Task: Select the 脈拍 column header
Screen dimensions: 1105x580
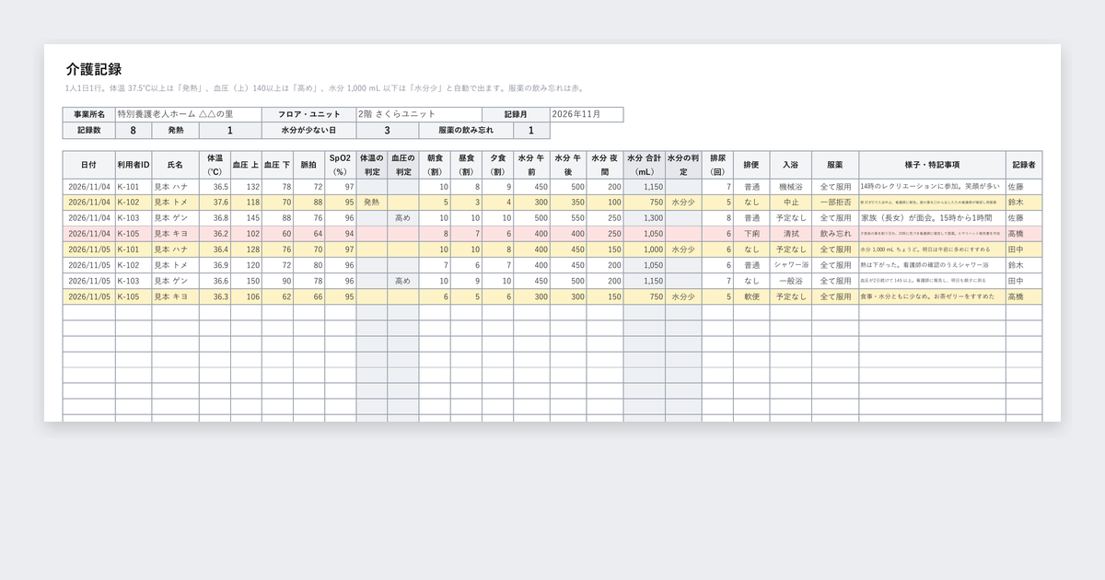Action: [308, 165]
